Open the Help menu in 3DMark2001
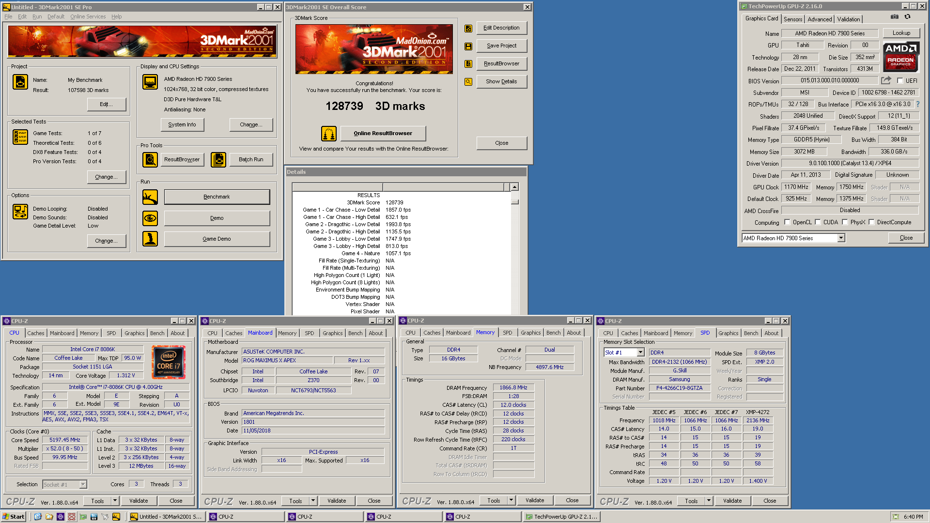The width and height of the screenshot is (930, 523). (x=116, y=16)
